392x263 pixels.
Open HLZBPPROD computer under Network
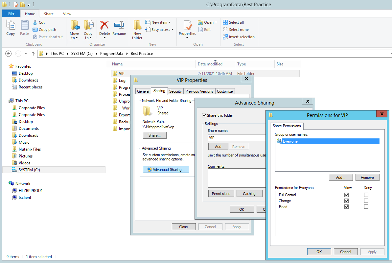tap(30, 190)
